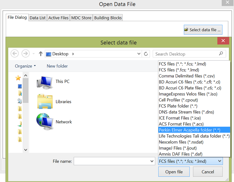Click the Cancel button
The height and width of the screenshot is (182, 234).
point(208,172)
